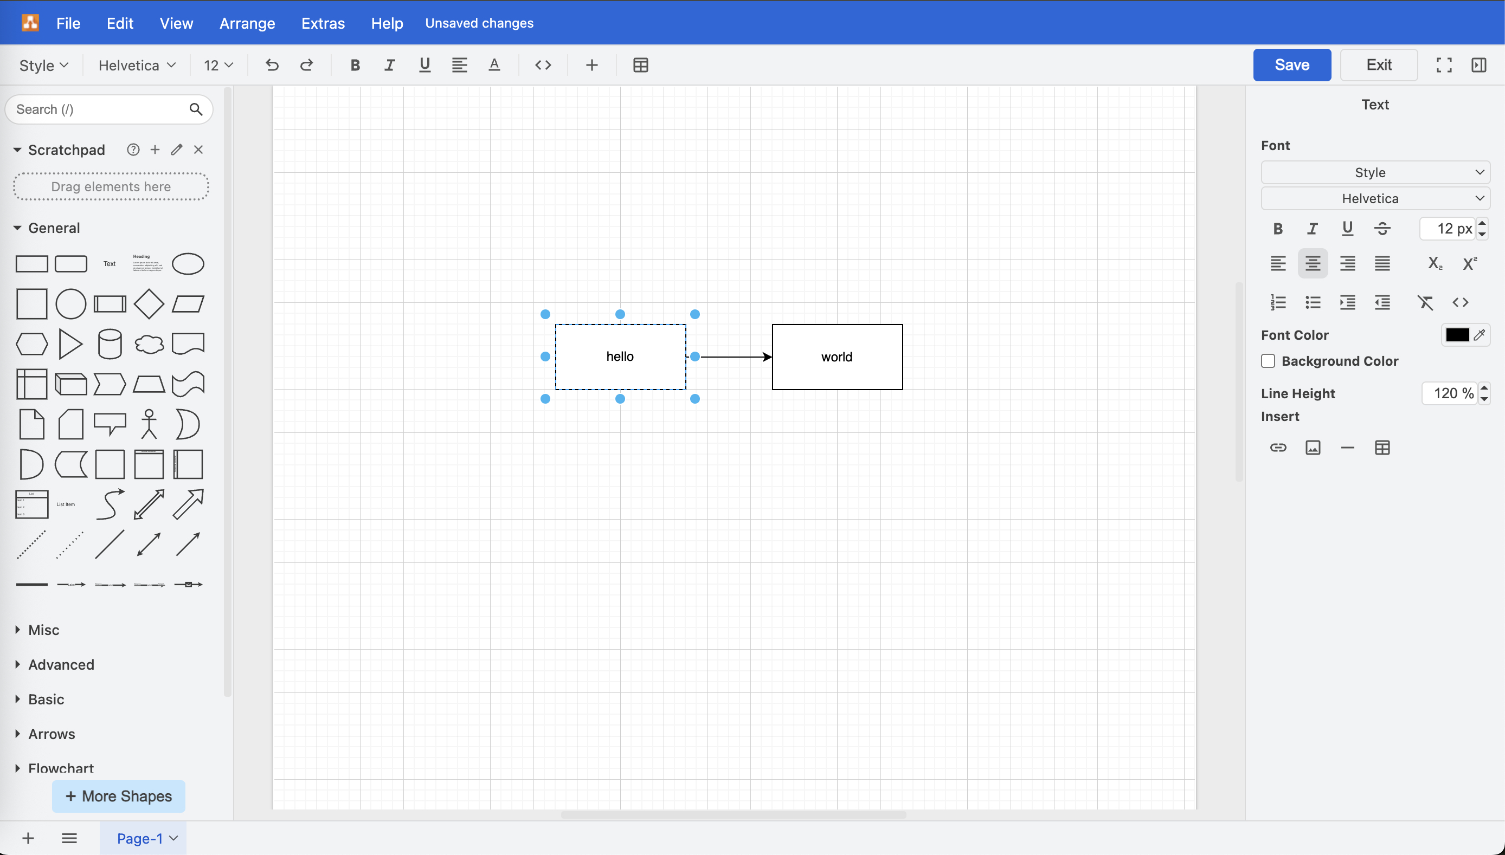Click the black Font Color swatch
1505x855 pixels.
click(x=1457, y=335)
